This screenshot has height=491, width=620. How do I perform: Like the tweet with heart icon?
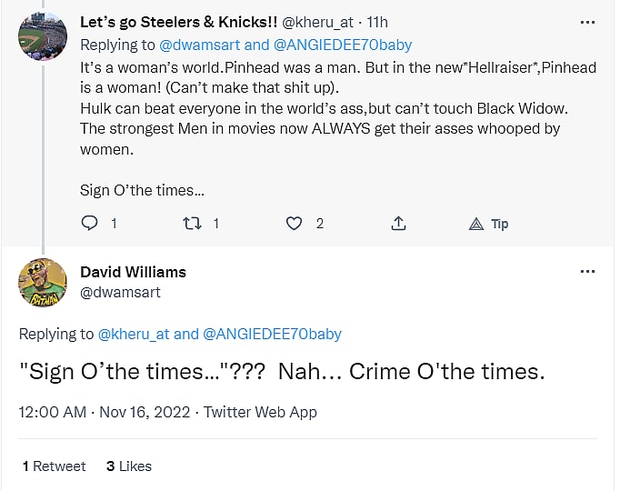pos(294,223)
